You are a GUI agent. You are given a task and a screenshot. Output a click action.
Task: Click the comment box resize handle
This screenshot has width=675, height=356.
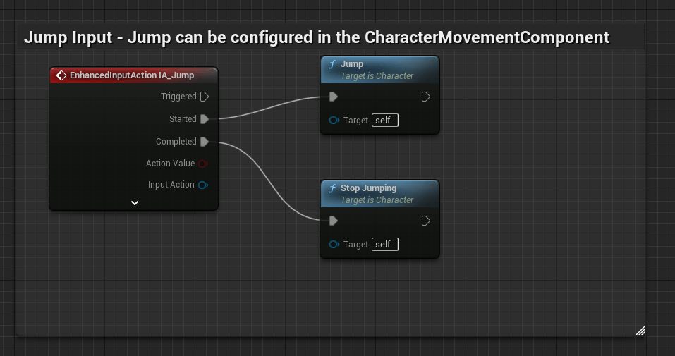pos(640,330)
